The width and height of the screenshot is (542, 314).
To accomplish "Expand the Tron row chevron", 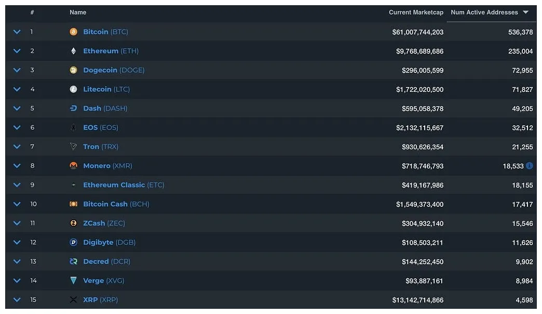I will click(x=16, y=147).
